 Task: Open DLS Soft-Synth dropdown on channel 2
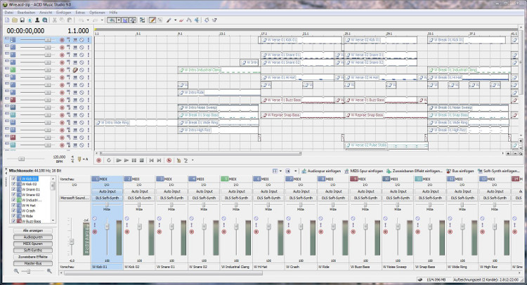140,198
